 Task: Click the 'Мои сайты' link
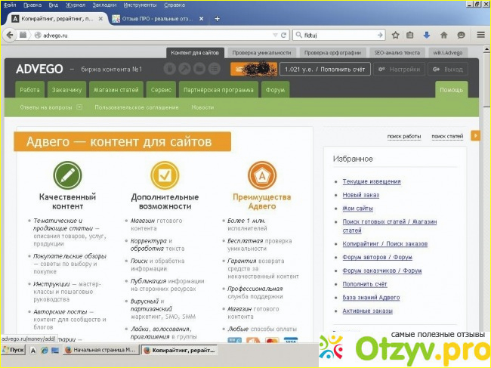tap(357, 207)
